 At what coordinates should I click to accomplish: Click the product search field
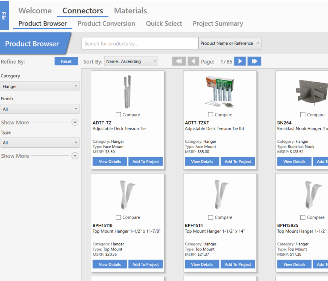point(139,43)
